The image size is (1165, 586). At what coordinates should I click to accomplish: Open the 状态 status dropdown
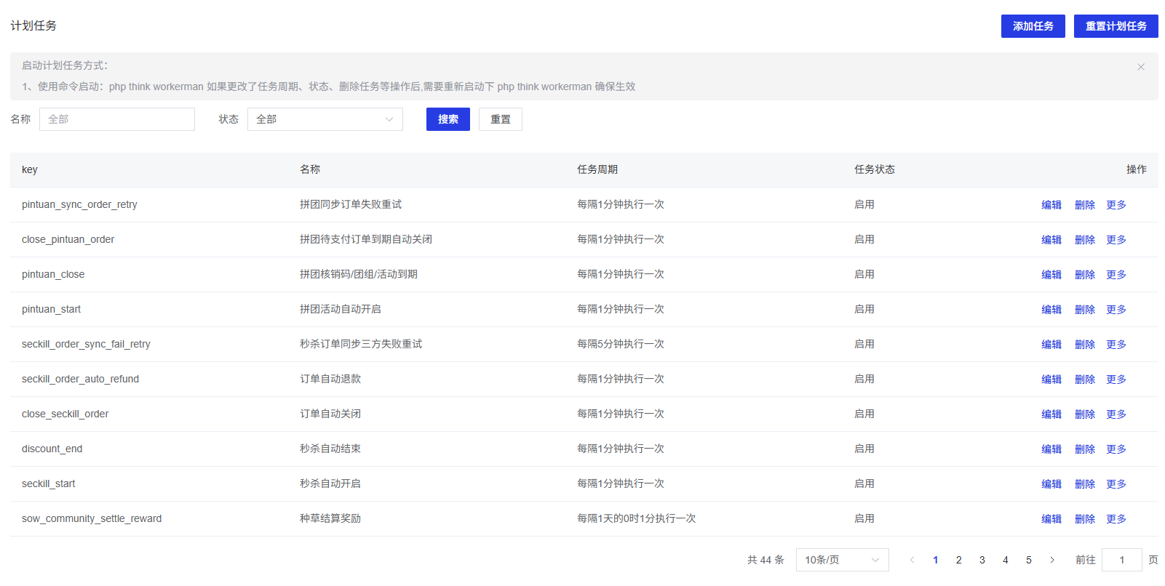[325, 119]
